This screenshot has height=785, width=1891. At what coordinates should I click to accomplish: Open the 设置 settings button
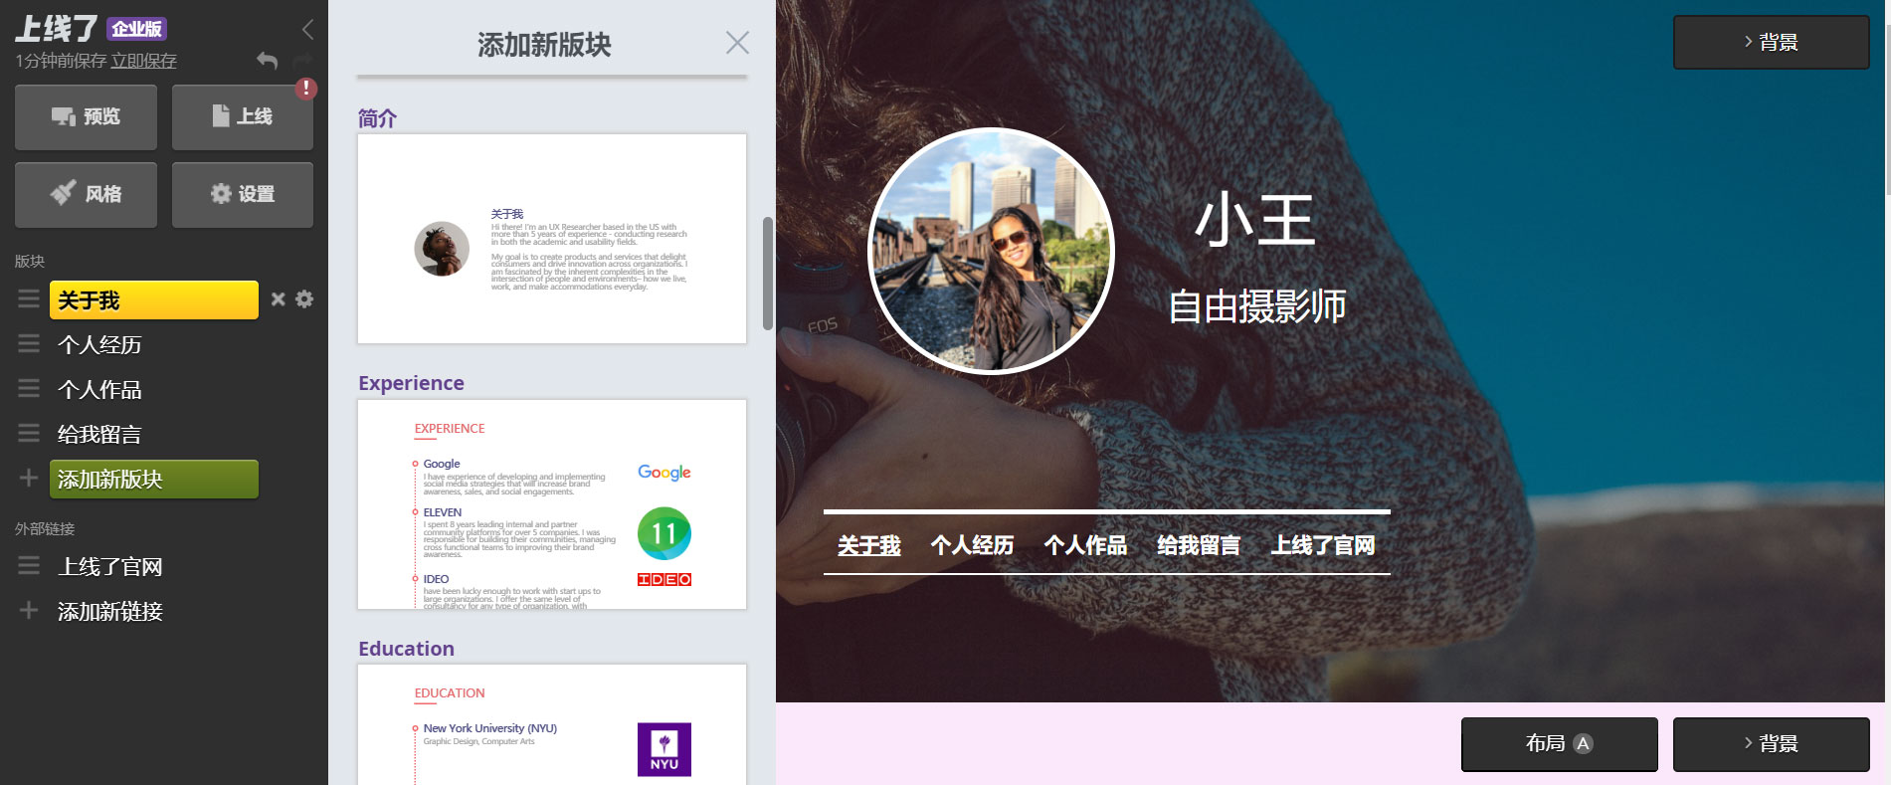pyautogui.click(x=243, y=195)
